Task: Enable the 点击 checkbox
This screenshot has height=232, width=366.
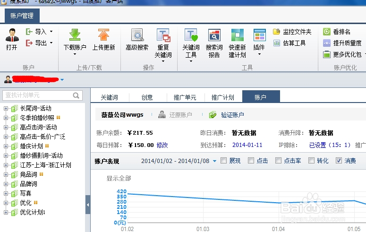Action: [251, 160]
